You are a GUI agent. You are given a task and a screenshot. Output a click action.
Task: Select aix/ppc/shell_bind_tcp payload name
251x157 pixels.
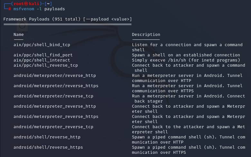pos(42,45)
